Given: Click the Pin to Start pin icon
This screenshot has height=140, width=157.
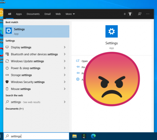Looking at the screenshot, I should click(78, 67).
